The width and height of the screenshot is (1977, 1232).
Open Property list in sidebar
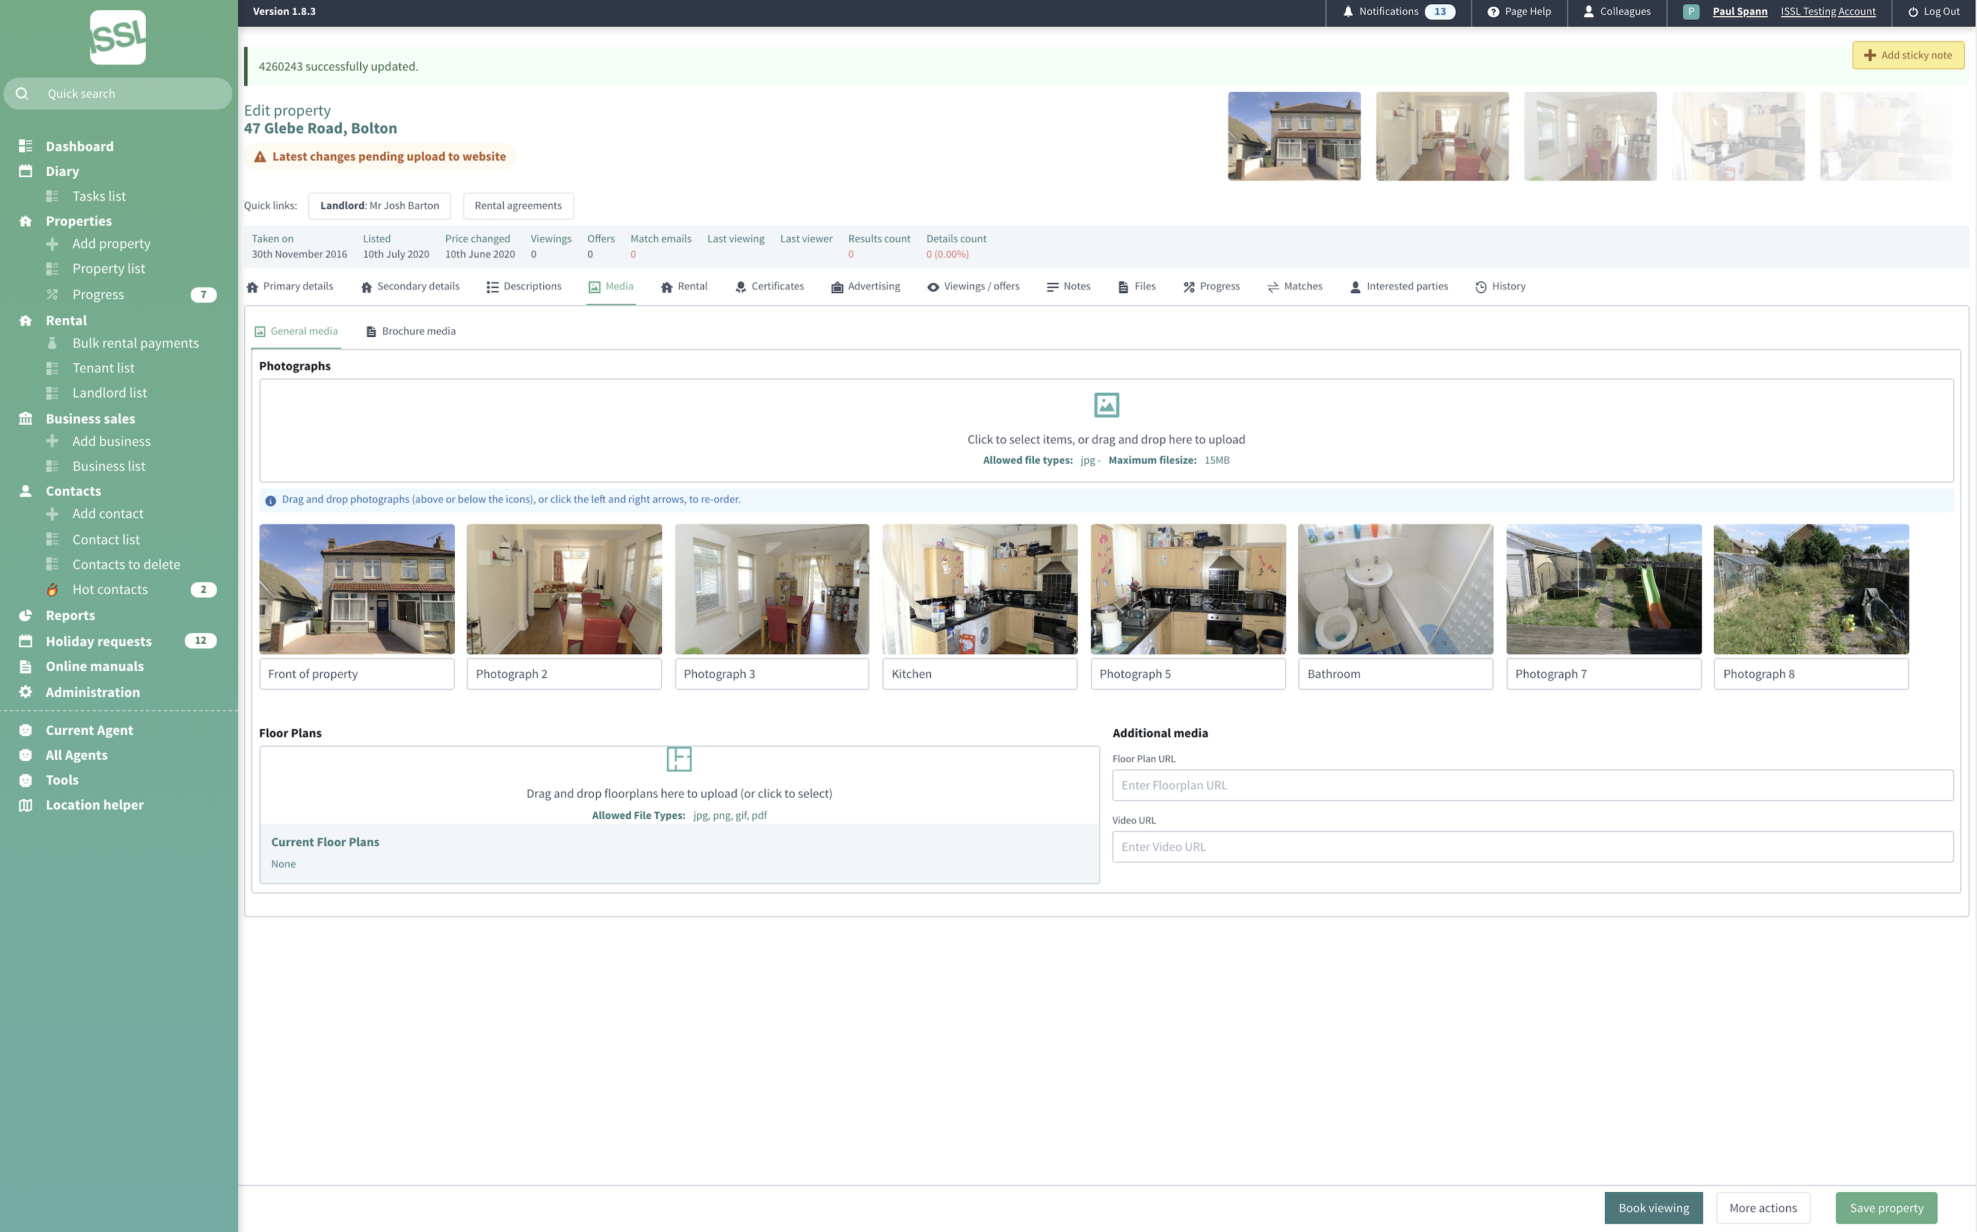pyautogui.click(x=108, y=268)
